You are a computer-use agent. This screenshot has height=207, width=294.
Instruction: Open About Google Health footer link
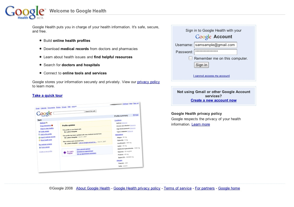click(93, 188)
